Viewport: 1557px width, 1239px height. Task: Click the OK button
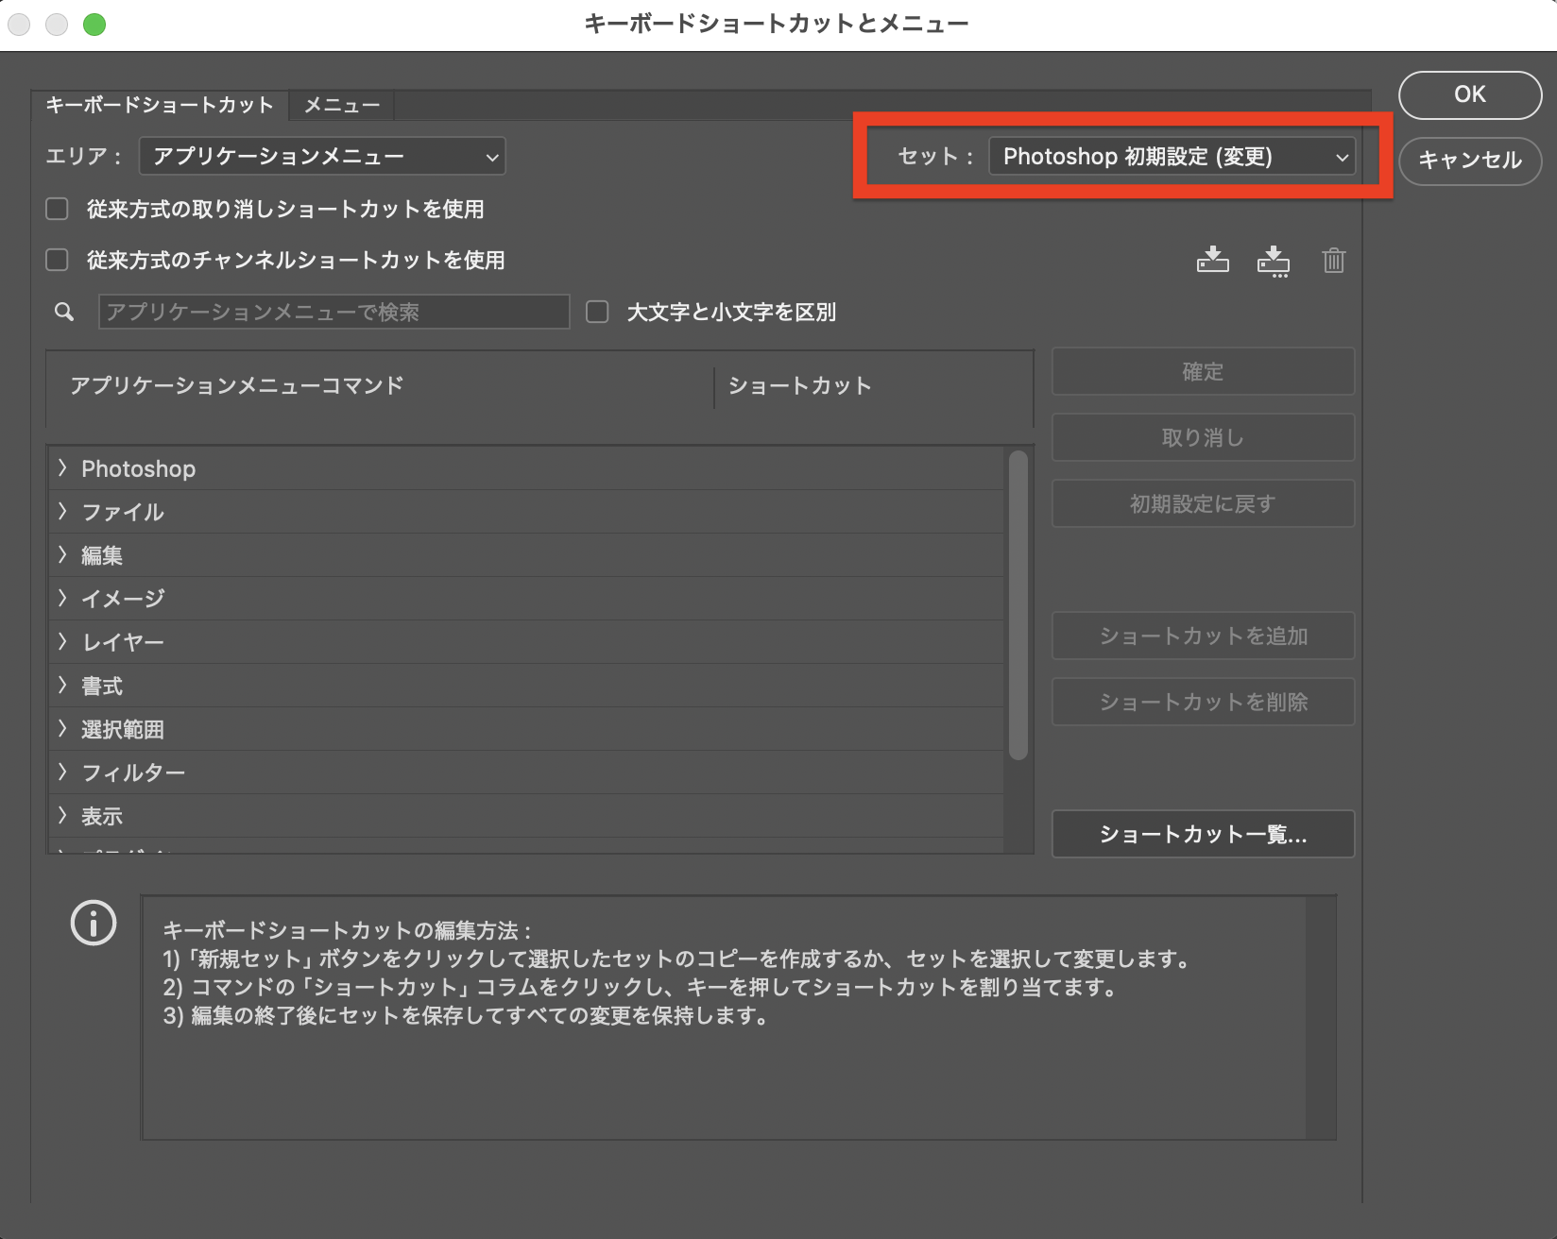(x=1470, y=94)
